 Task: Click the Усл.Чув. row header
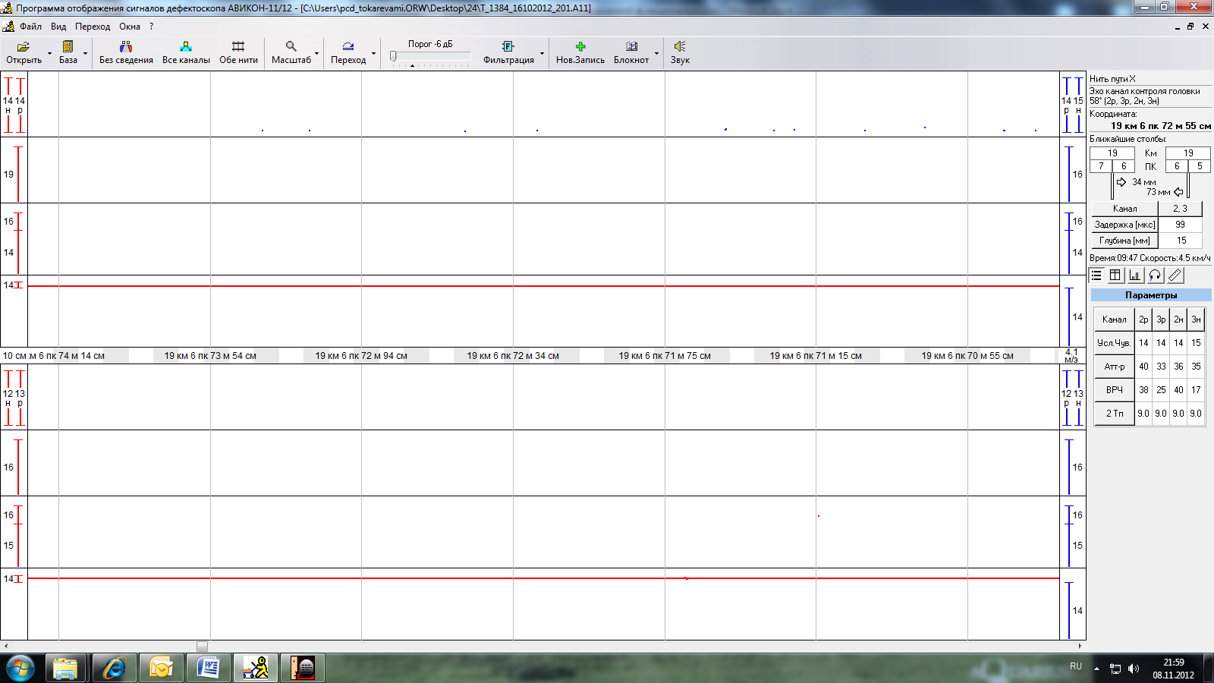(1115, 343)
